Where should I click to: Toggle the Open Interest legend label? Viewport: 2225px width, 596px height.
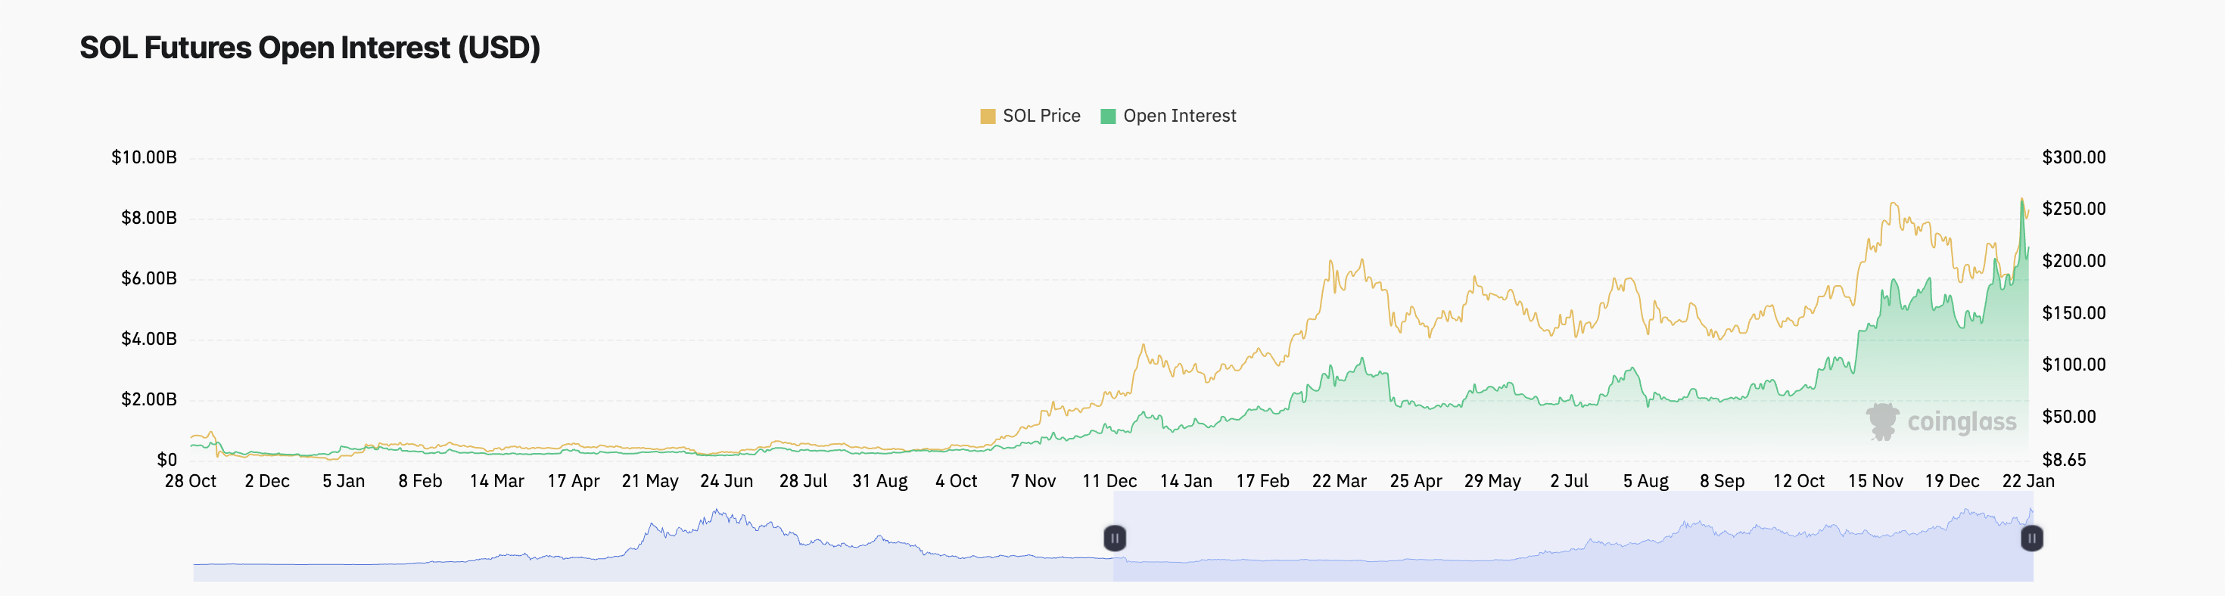(x=1179, y=116)
